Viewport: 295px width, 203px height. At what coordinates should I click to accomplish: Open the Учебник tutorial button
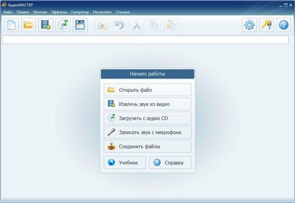125,163
